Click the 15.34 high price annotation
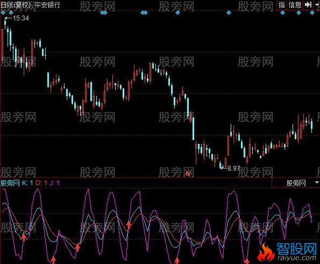The image size is (320, 264). (x=20, y=18)
